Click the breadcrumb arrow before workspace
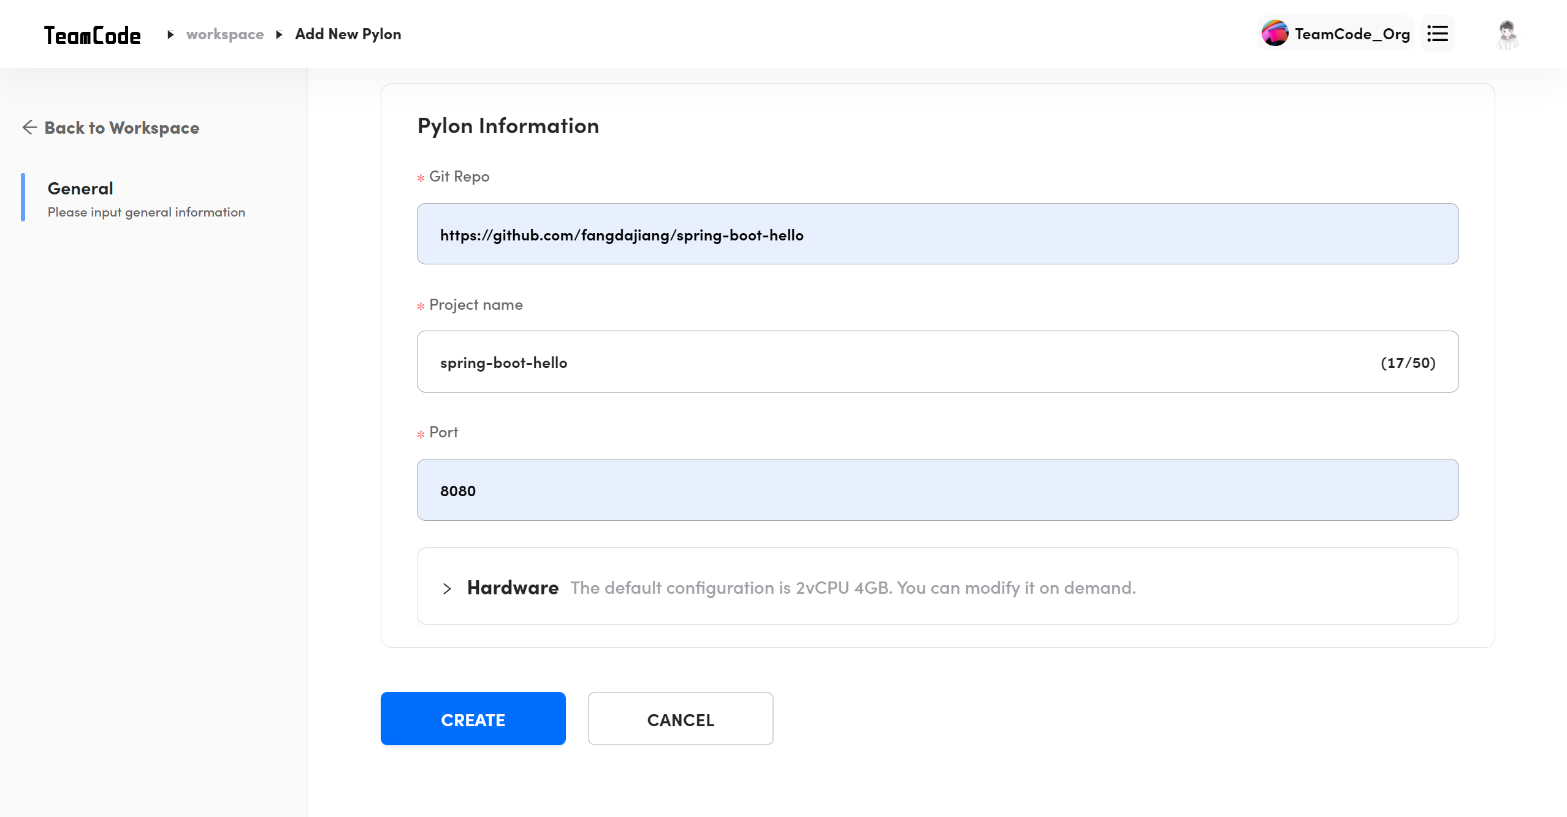Screen dimensions: 1567x817 pyautogui.click(x=170, y=34)
